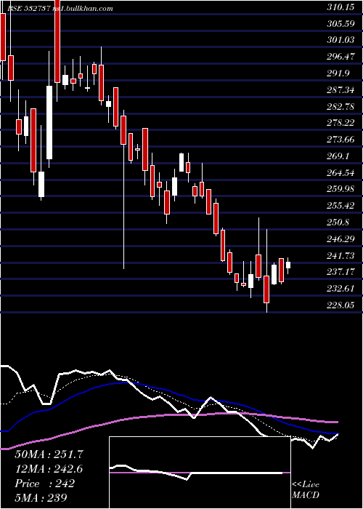Viewport: 363px width, 509px height.
Task: Click the last white candlestick on the right
Action: (x=287, y=265)
